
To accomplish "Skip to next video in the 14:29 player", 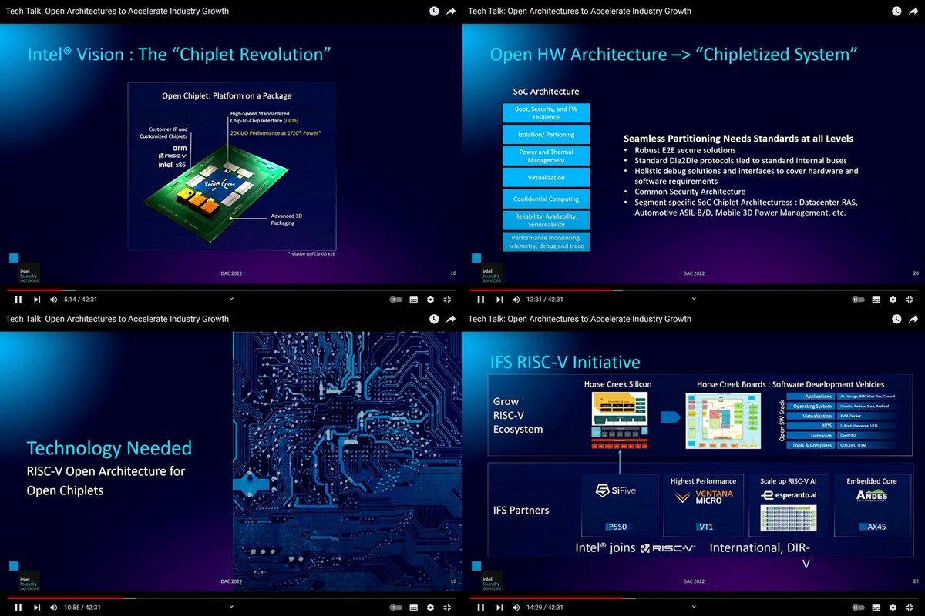I will (499, 607).
